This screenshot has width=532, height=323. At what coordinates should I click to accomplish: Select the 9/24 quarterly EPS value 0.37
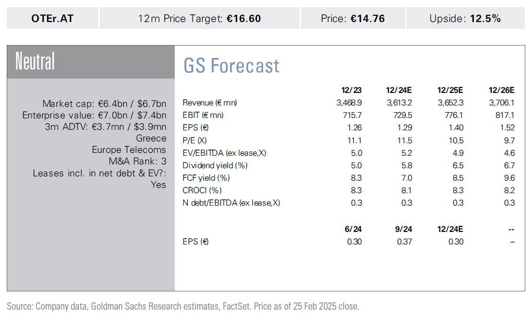point(404,242)
